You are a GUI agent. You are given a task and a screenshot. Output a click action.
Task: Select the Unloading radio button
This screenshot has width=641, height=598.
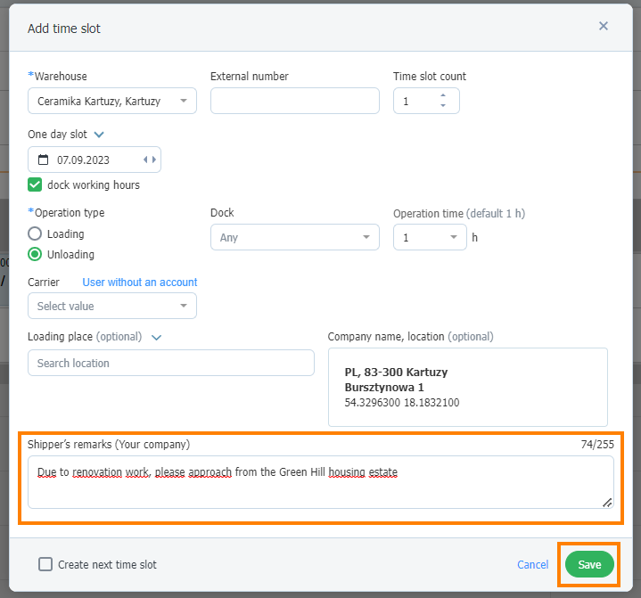pos(35,254)
